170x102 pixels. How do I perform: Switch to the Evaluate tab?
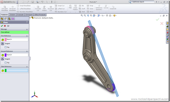pos(20,15)
